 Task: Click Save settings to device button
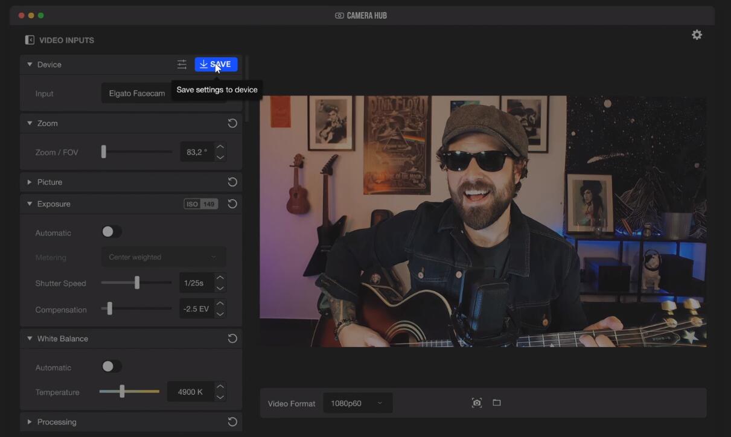[x=216, y=64]
